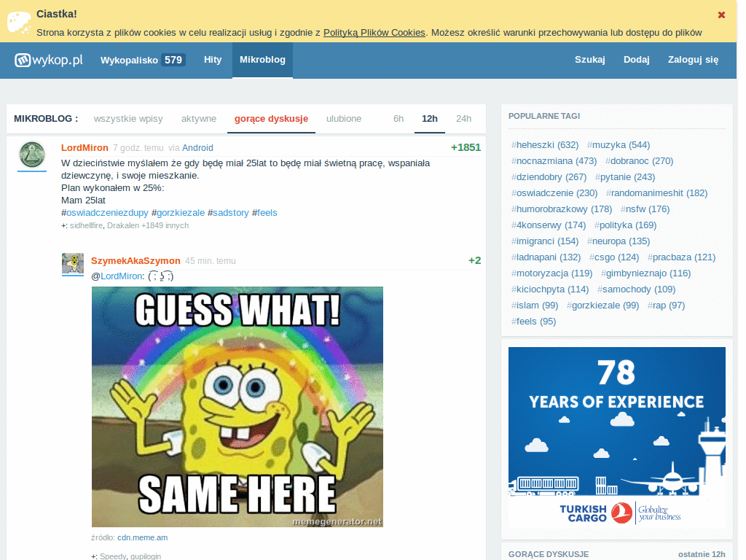Open voter Speedy's profile

113,556
